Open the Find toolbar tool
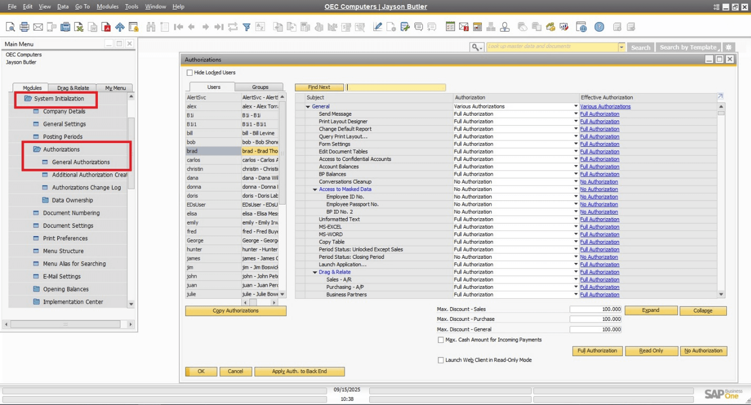Image resolution: width=751 pixels, height=405 pixels. click(x=151, y=27)
